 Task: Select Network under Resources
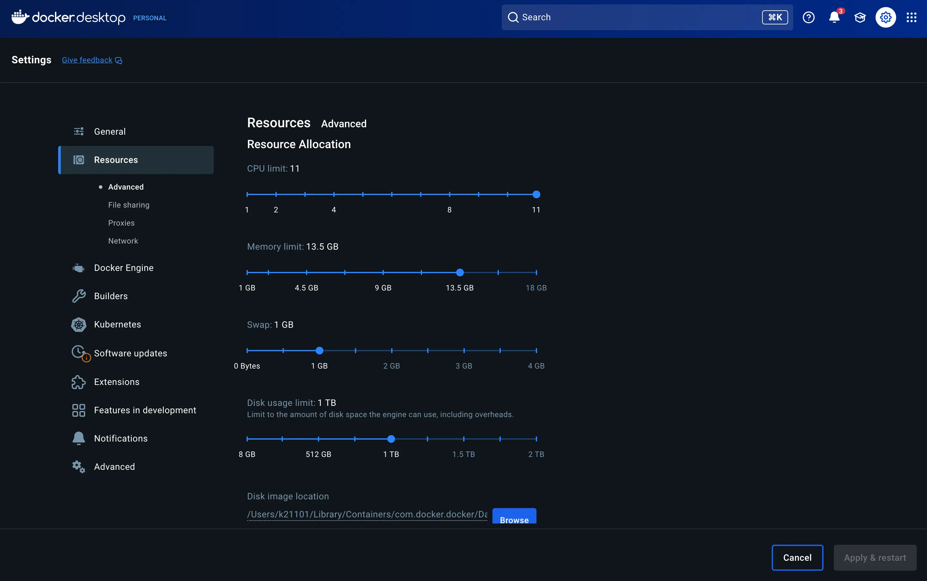pyautogui.click(x=123, y=241)
